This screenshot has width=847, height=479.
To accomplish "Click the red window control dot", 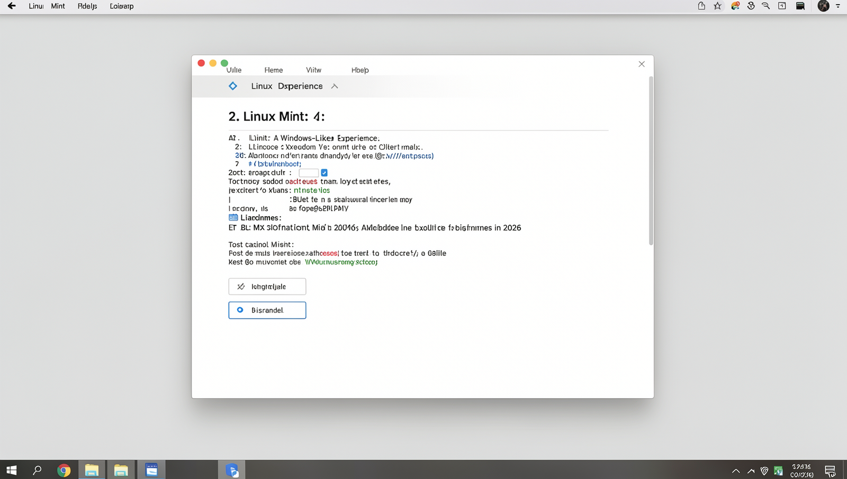I will 201,63.
